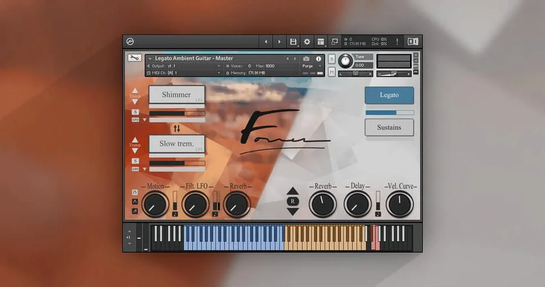Click the NI logo icon

coord(412,42)
